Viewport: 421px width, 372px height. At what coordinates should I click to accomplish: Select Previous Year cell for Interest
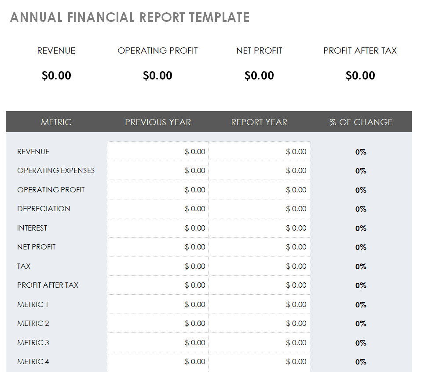point(158,228)
